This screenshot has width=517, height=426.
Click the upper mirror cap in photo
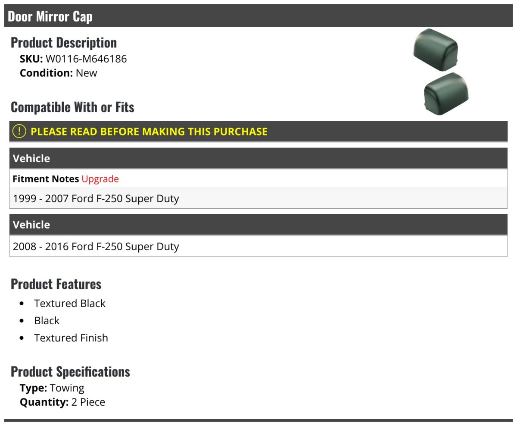coord(435,50)
